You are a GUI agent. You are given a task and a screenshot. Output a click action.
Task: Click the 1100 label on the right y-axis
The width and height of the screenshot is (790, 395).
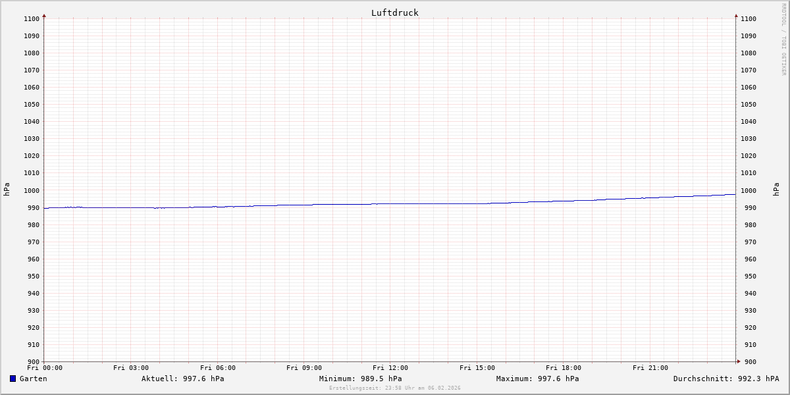(x=749, y=18)
